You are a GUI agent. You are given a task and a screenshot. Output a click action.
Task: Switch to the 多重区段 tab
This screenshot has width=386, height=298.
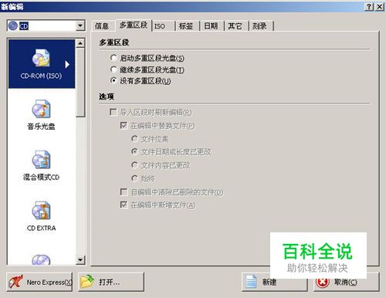pos(134,25)
